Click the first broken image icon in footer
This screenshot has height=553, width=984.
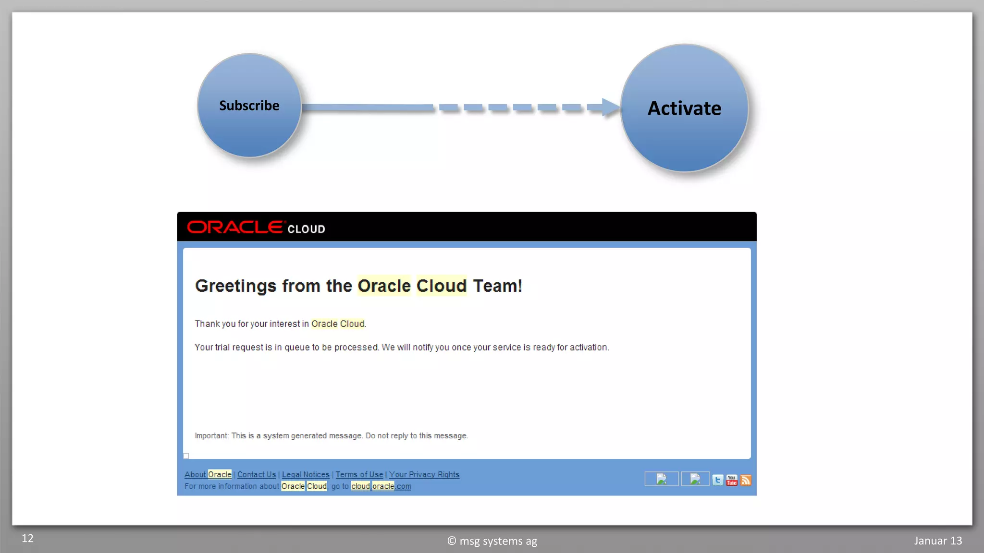point(662,479)
